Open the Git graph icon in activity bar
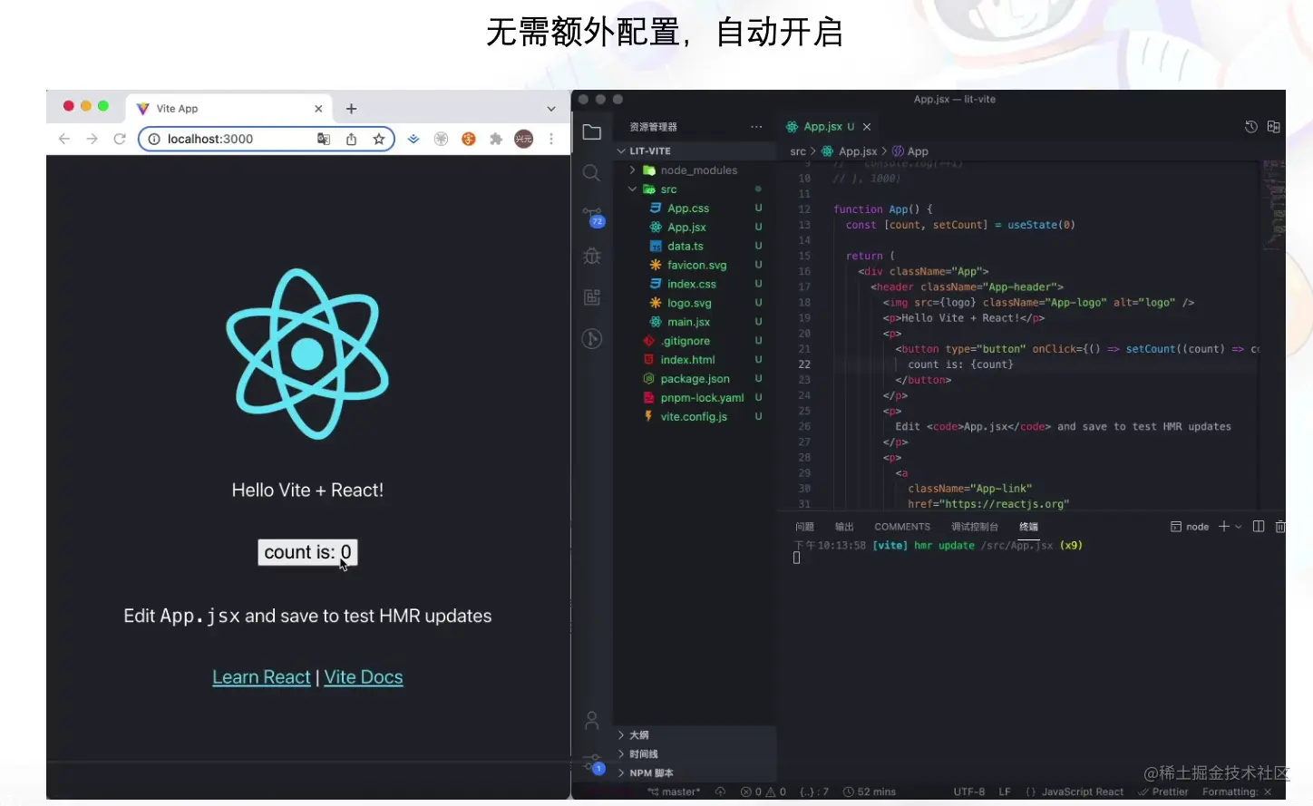1313x806 pixels. pyautogui.click(x=592, y=338)
